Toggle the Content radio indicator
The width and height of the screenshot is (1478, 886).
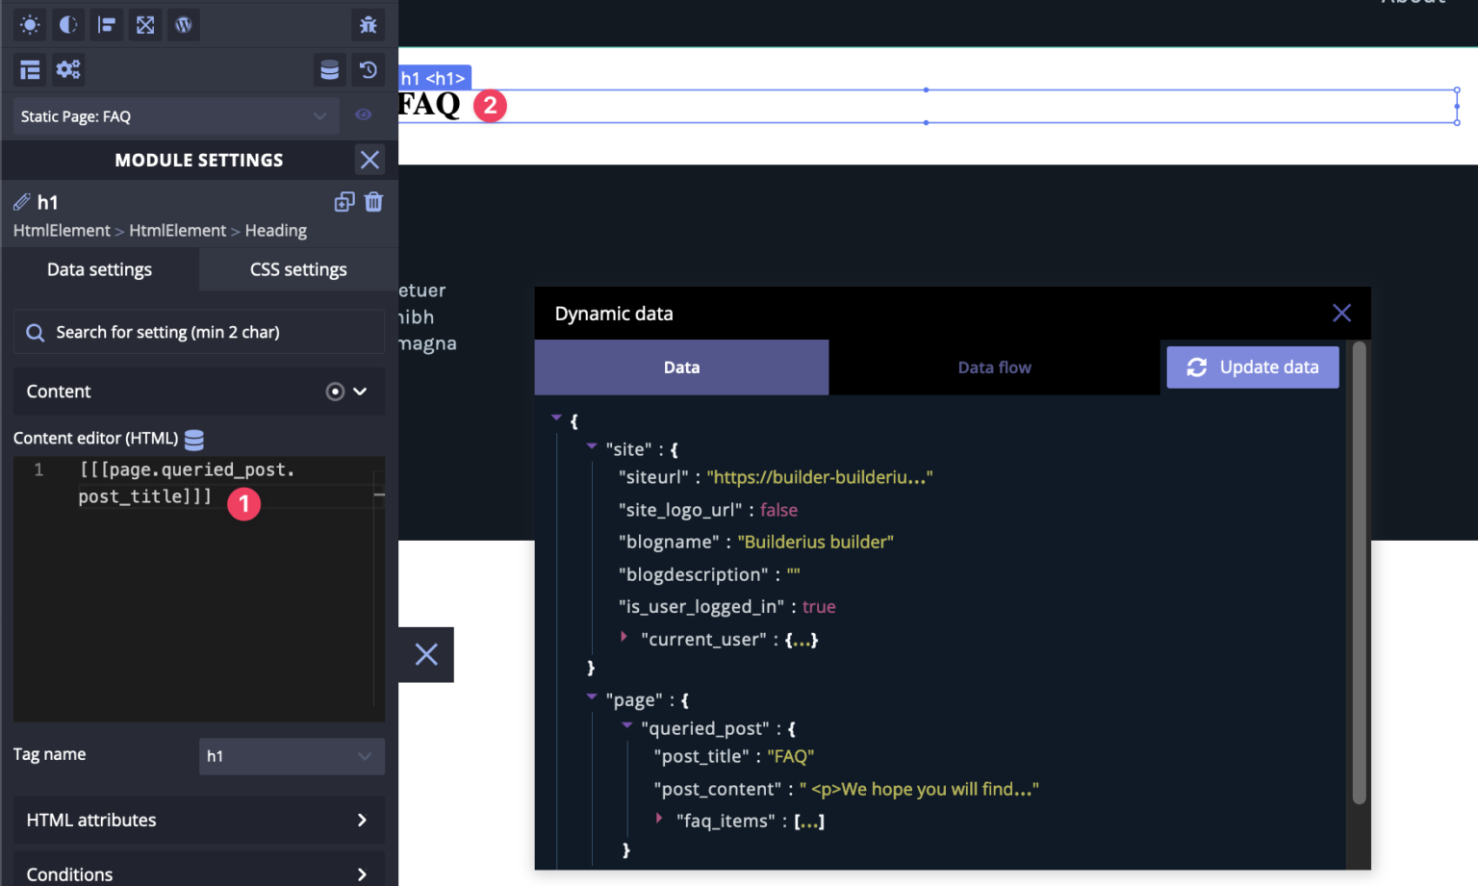(x=335, y=392)
